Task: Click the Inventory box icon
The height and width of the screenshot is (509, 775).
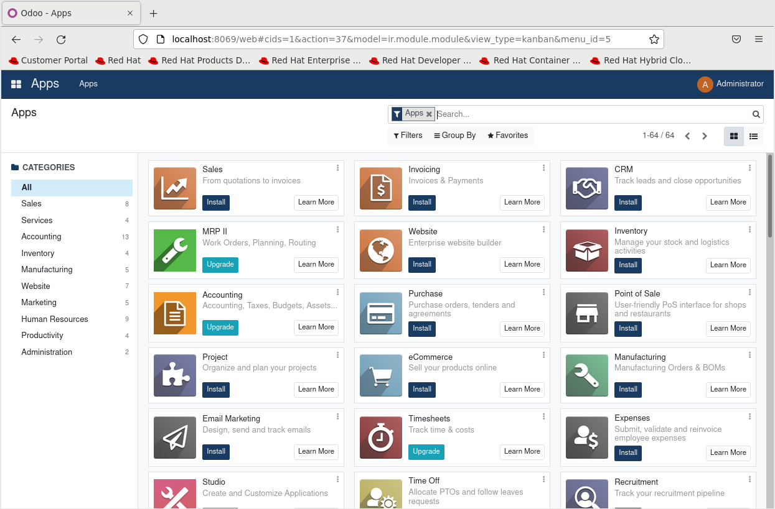Action: point(587,250)
